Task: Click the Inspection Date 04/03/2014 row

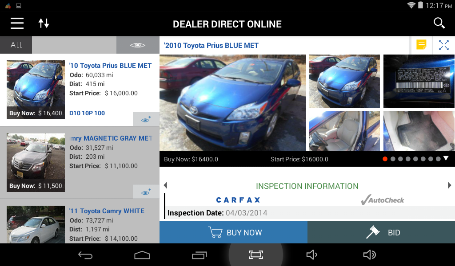Action: (x=310, y=213)
